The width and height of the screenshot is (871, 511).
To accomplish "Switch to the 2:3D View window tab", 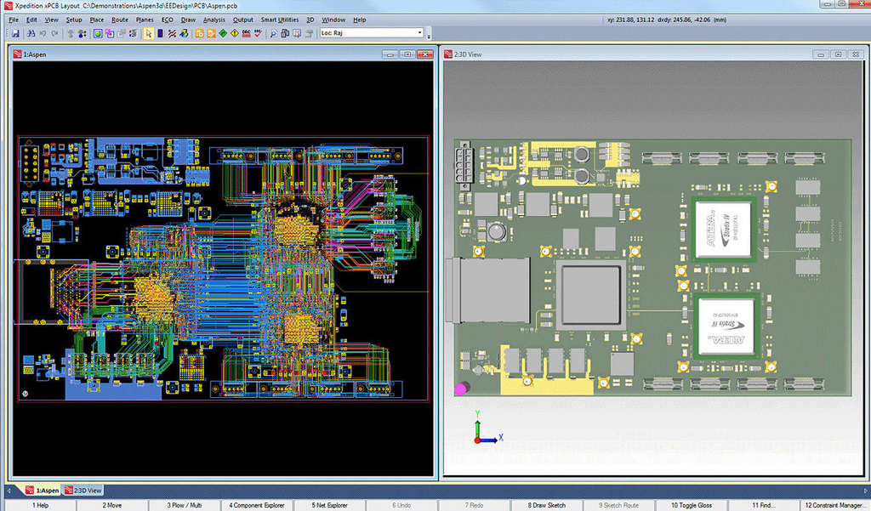I will [83, 491].
